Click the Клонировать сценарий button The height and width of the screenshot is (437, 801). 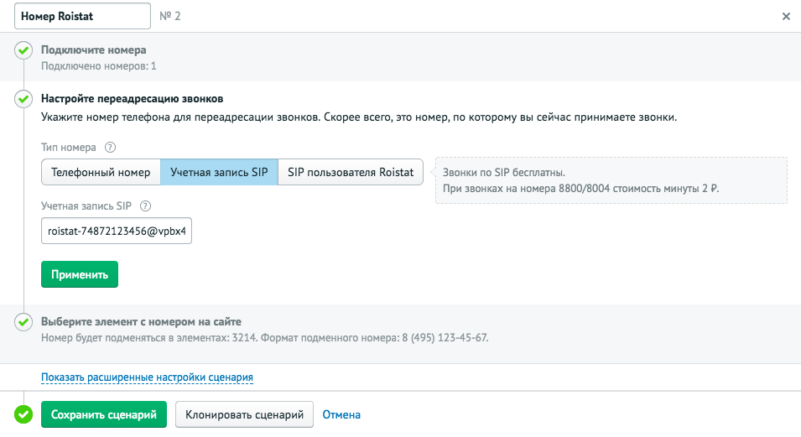click(244, 414)
